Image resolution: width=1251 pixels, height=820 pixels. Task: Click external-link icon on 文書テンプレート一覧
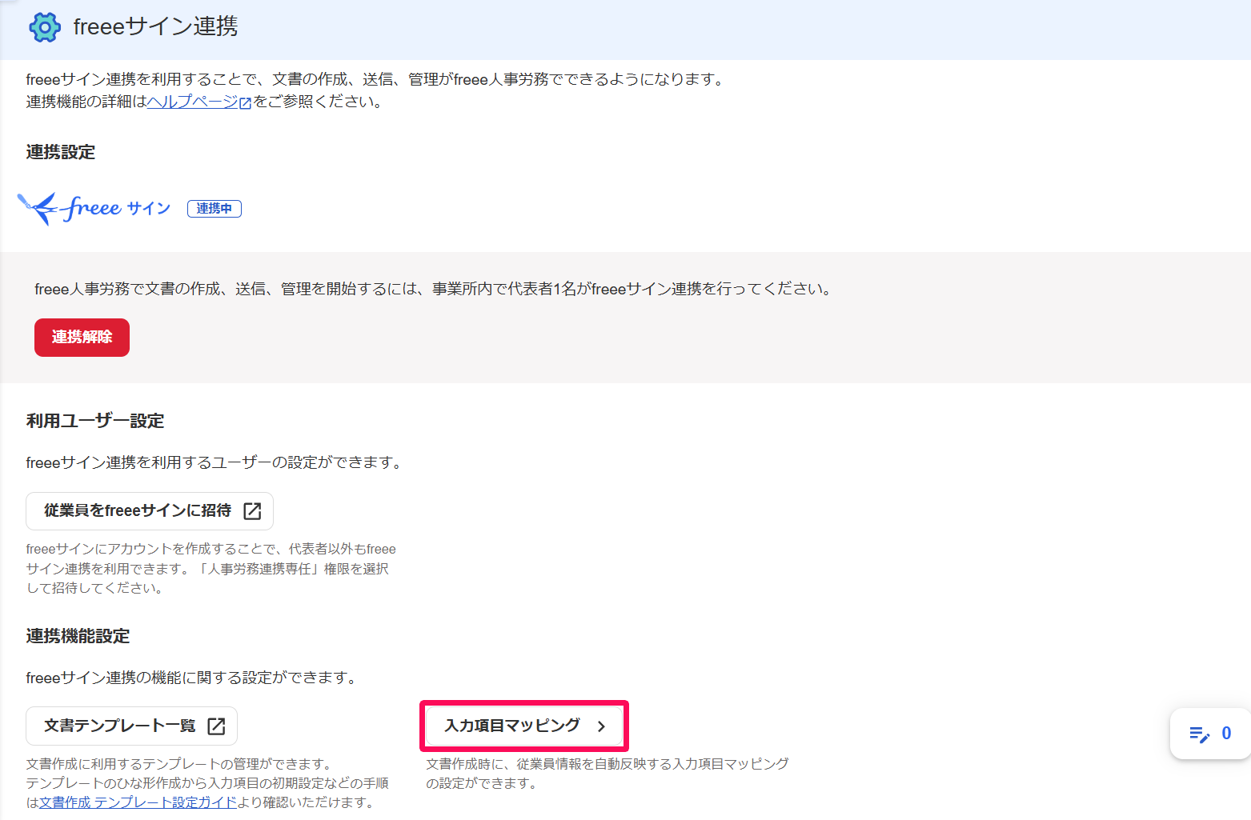216,726
